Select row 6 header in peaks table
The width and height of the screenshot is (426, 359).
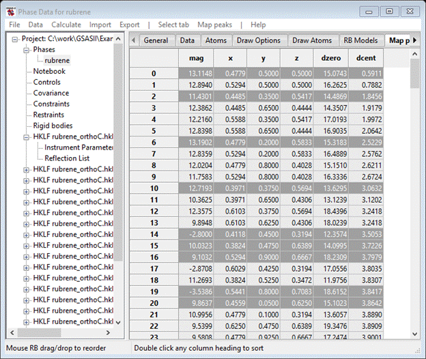[x=154, y=141]
